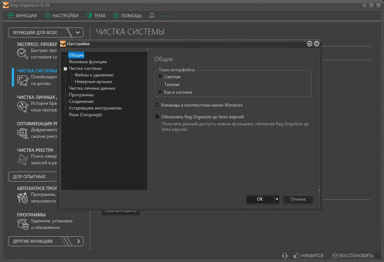Image resolution: width=384 pixels, height=262 pixels.
Task: Select Файлы к удалению tree item
Action: [94, 75]
